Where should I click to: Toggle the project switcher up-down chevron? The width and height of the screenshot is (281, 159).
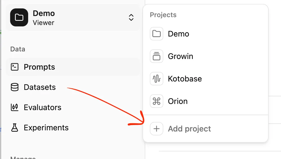(x=131, y=17)
